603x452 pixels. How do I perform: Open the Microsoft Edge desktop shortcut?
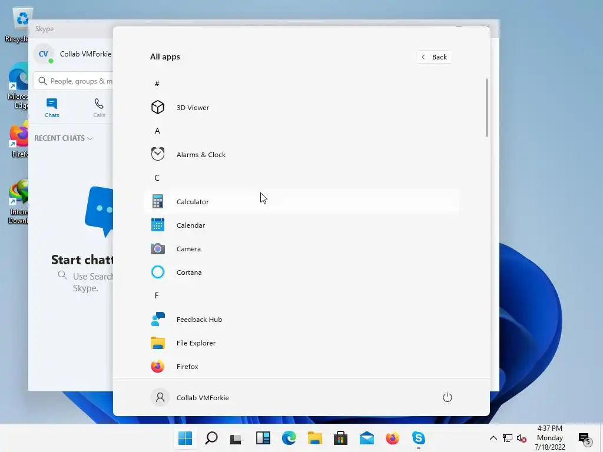tap(18, 86)
